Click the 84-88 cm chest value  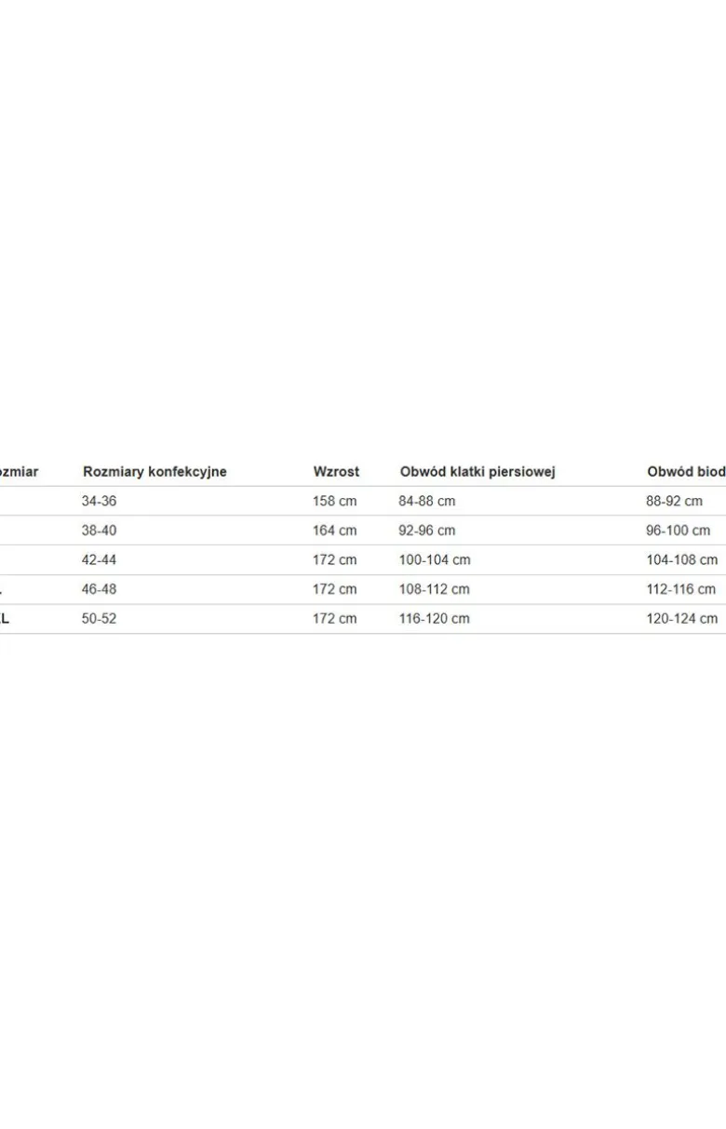pyautogui.click(x=427, y=501)
